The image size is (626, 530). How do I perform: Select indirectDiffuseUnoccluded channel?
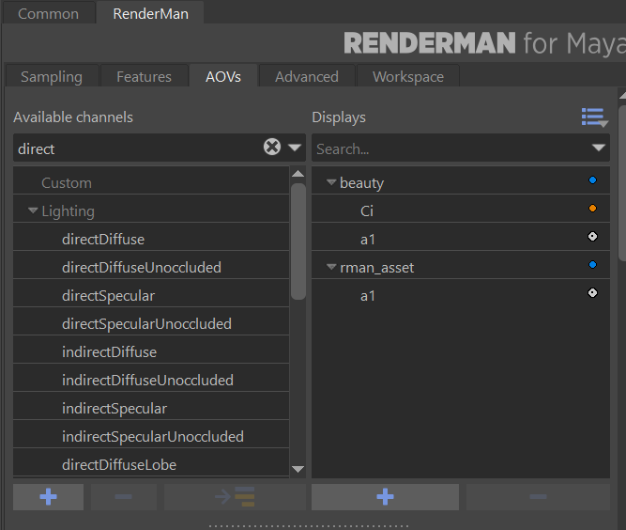(x=151, y=380)
